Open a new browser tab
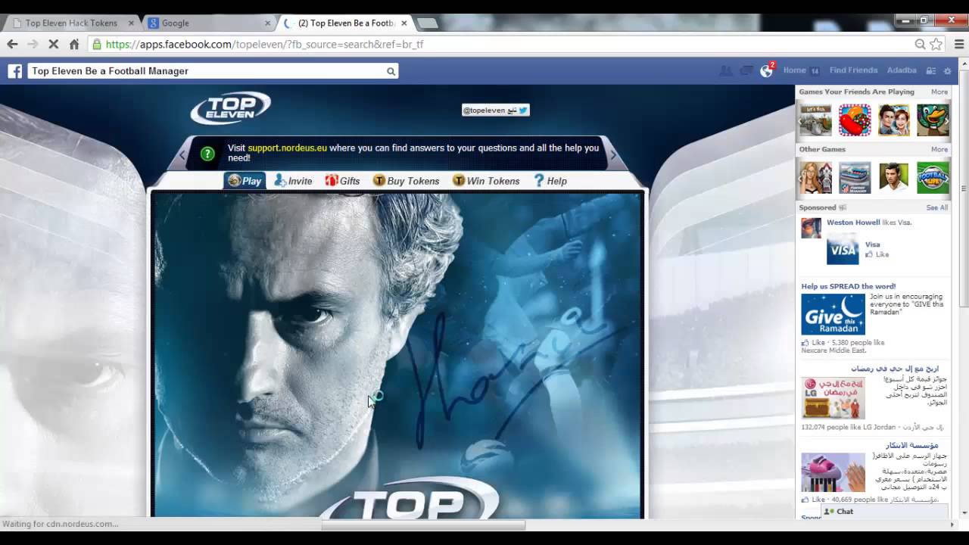Screen dimensions: 969x545 [427, 23]
